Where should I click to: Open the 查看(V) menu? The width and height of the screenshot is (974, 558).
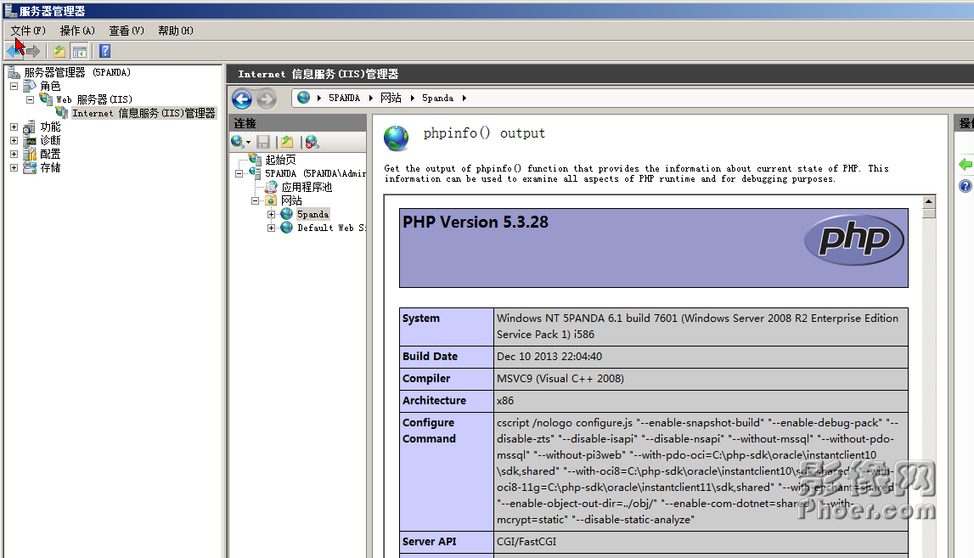coord(126,31)
